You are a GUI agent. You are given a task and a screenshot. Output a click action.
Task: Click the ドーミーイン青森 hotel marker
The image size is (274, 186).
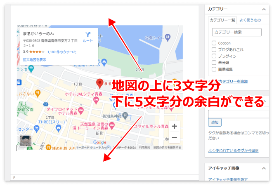pyautogui.click(x=112, y=125)
